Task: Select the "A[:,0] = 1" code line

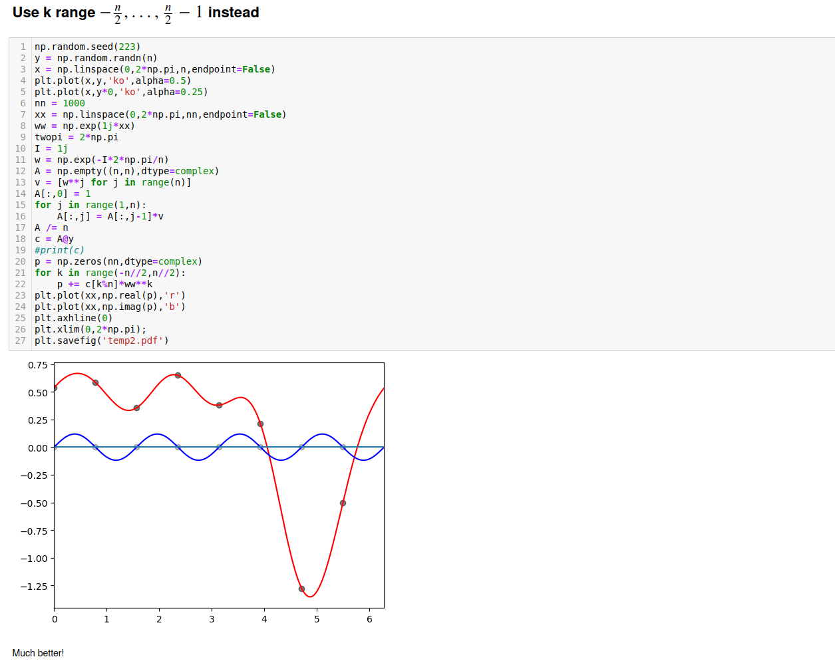Action: [62, 194]
